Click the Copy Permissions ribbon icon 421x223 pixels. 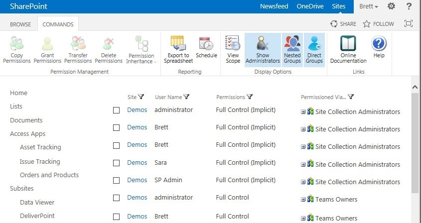click(x=16, y=44)
